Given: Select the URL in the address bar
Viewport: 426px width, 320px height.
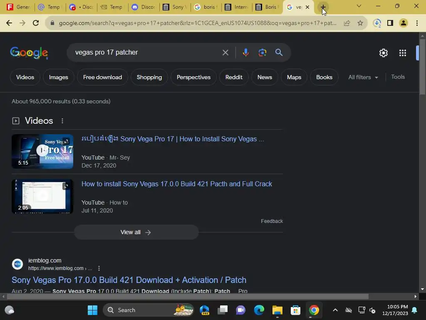Looking at the screenshot, I should pyautogui.click(x=198, y=23).
